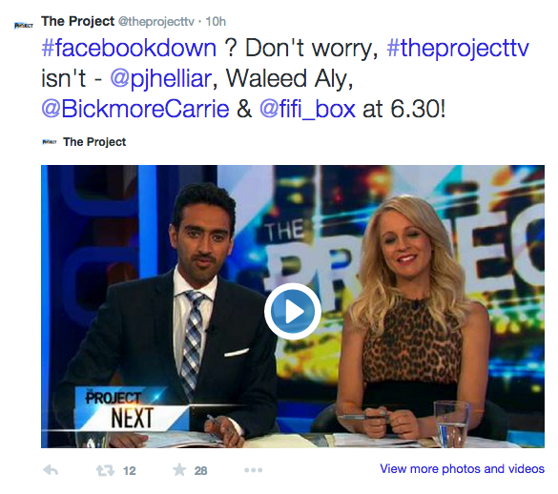This screenshot has width=558, height=494.
Task: Click the @theprojecttv handle
Action: pyautogui.click(x=155, y=22)
